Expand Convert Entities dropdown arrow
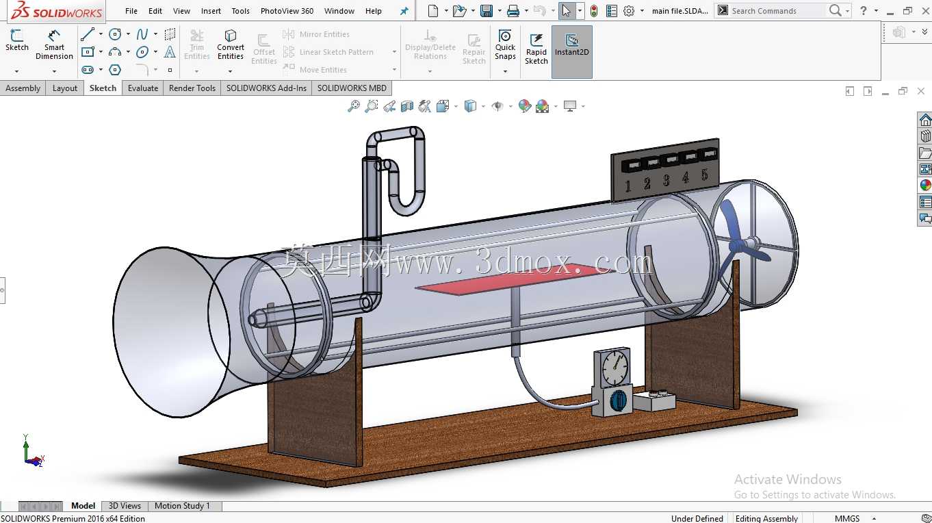Viewport: 932px width, 523px height. pyautogui.click(x=230, y=71)
